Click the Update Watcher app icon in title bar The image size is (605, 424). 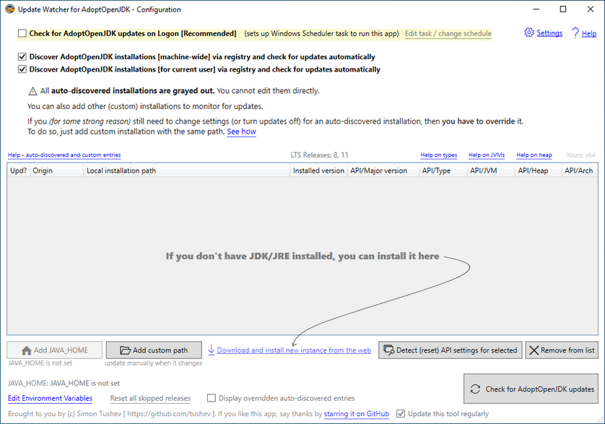coord(10,9)
